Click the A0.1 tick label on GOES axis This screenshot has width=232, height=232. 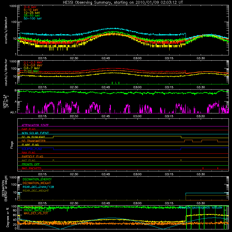pos(13,113)
